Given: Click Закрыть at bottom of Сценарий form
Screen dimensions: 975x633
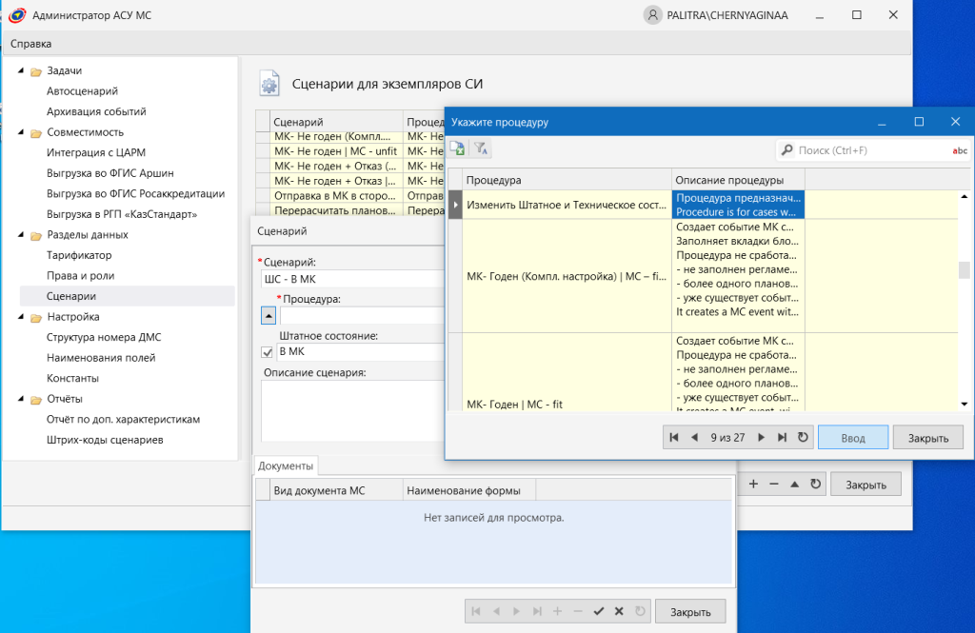Looking at the screenshot, I should click(690, 612).
